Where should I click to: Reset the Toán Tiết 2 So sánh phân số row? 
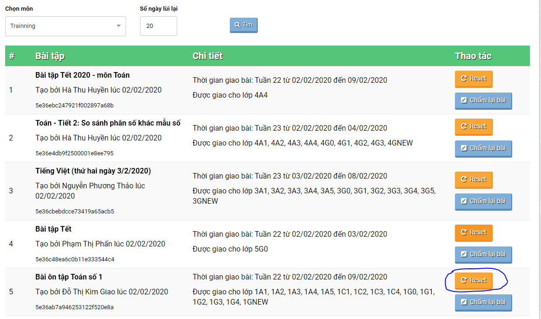pos(473,126)
